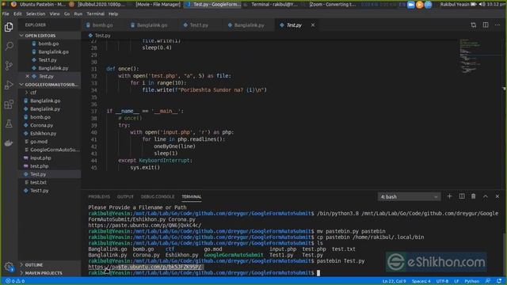Open input.php in the file explorer
507x285 pixels.
click(x=40, y=158)
